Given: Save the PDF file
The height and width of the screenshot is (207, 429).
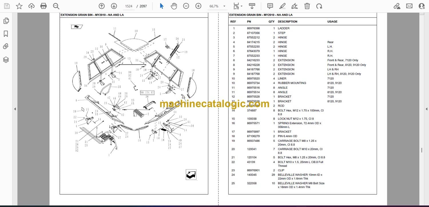Looking at the screenshot, I should tap(7, 6).
